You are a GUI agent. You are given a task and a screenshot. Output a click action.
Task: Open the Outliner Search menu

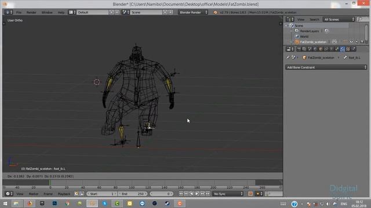314,20
